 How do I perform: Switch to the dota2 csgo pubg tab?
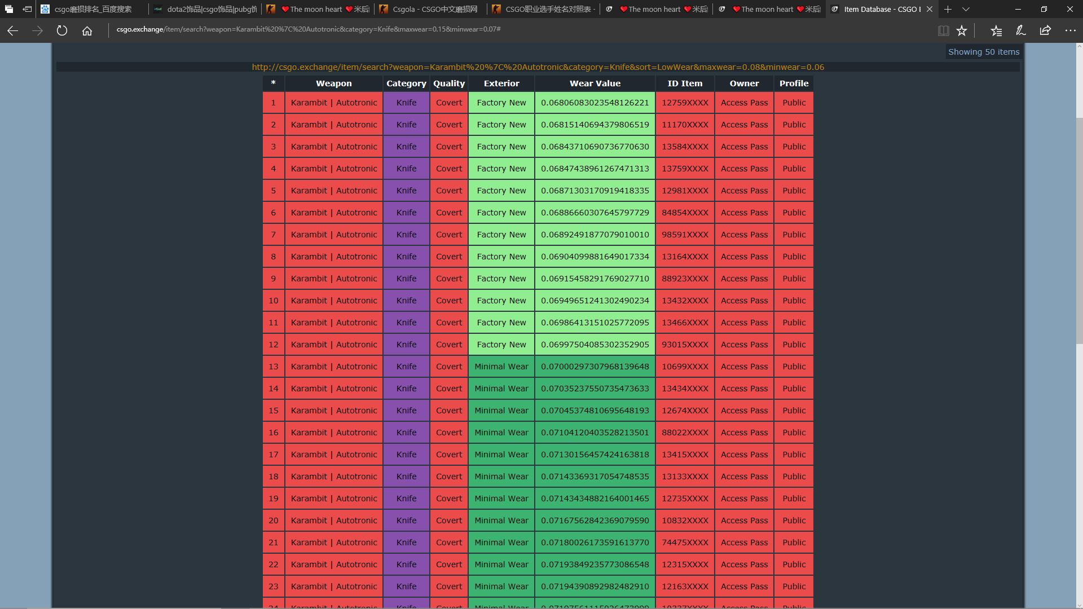(x=212, y=9)
